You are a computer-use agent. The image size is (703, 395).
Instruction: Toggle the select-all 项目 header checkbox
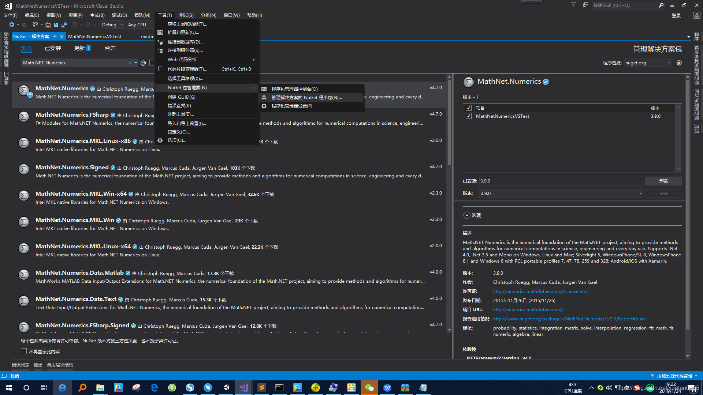469,108
